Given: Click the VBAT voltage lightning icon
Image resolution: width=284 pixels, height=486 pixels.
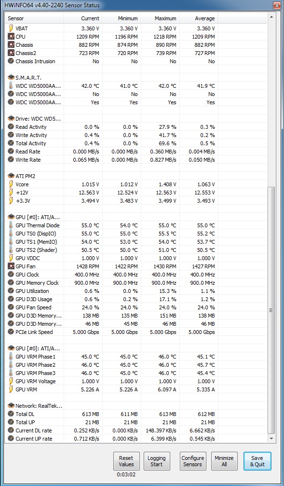Looking at the screenshot, I should (x=11, y=28).
